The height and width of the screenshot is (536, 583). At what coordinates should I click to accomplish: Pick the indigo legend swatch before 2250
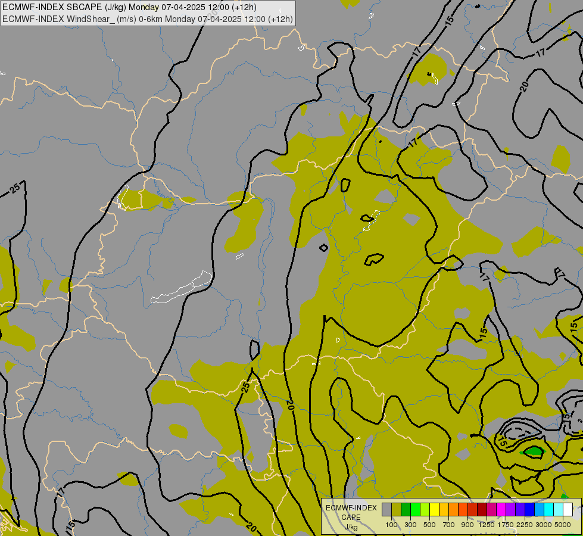coord(520,510)
